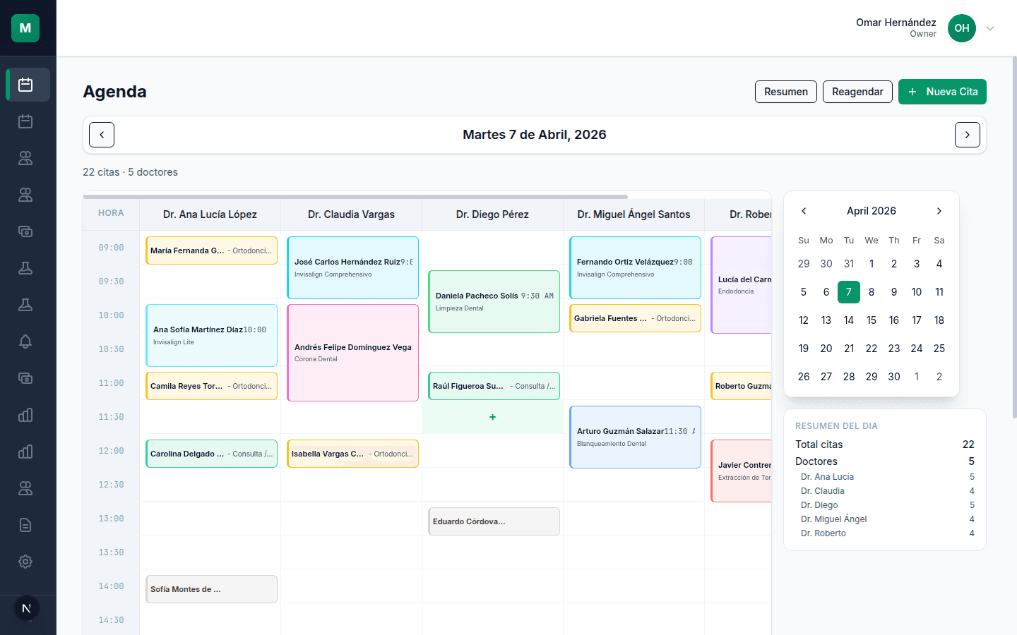Open notifications bell in the sidebar
The height and width of the screenshot is (635, 1017).
(25, 341)
